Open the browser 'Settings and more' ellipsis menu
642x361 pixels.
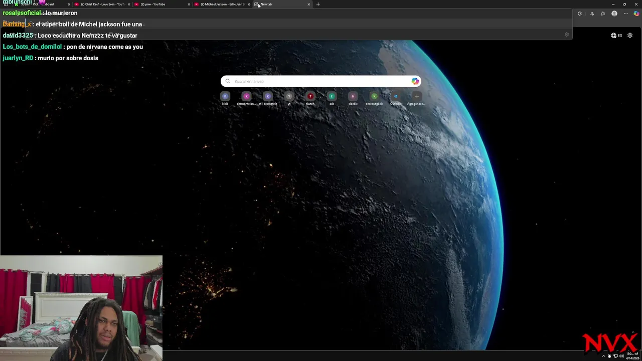(625, 14)
